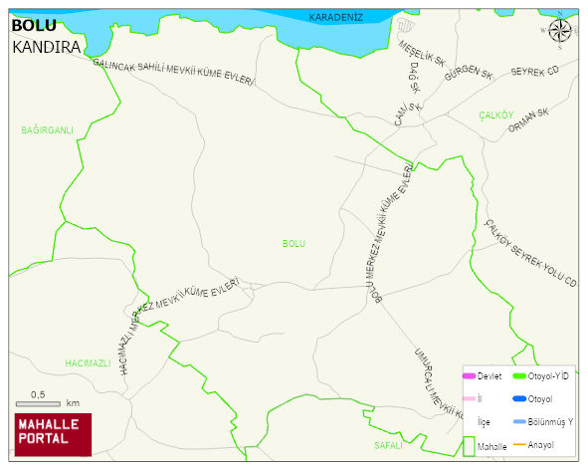Image resolution: width=588 pixels, height=470 pixels.
Task: Click the Mahalle Portal red logo
Action: pyautogui.click(x=53, y=435)
